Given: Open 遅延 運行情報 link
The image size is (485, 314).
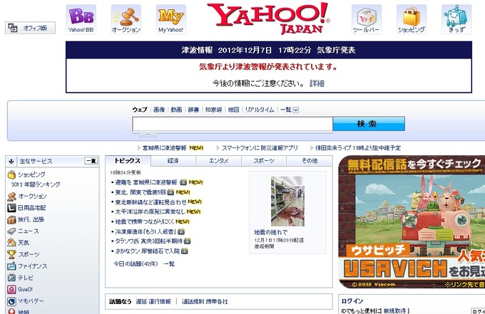Looking at the screenshot, I should tap(153, 302).
